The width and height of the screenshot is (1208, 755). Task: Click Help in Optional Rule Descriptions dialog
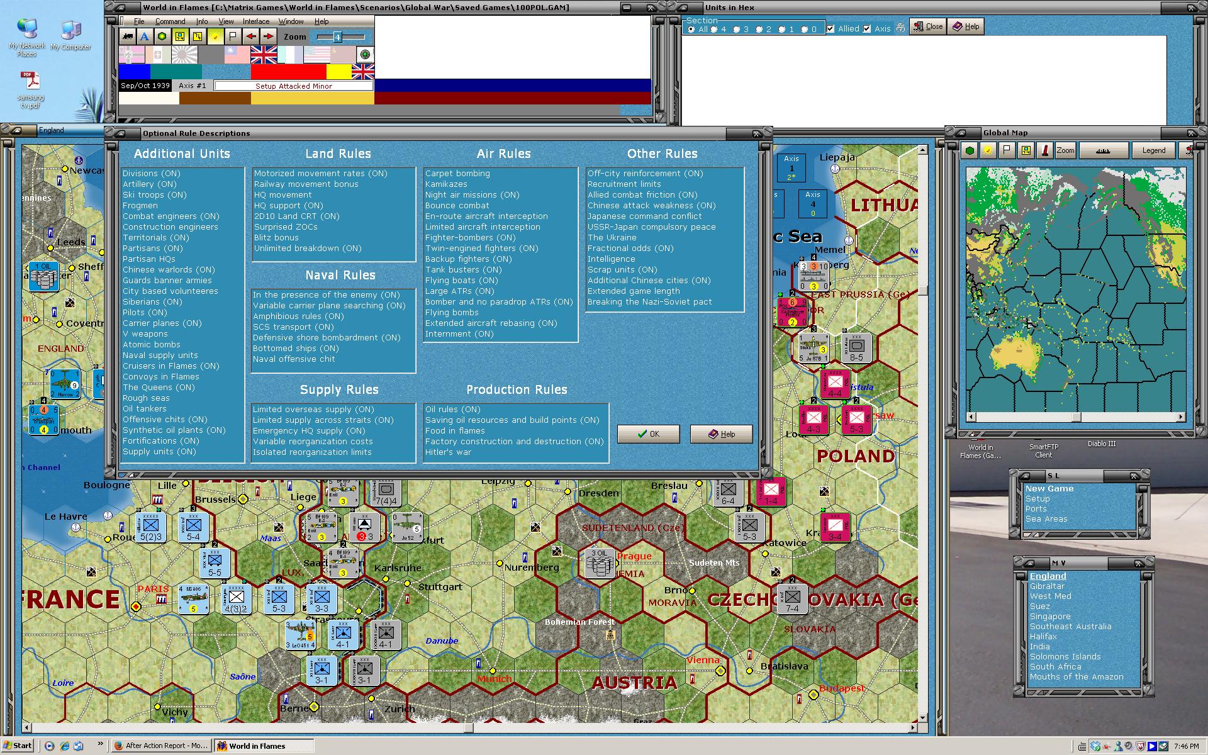coord(721,434)
